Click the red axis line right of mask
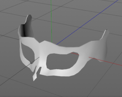 (x=105, y=61)
